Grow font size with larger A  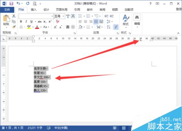[55, 27]
